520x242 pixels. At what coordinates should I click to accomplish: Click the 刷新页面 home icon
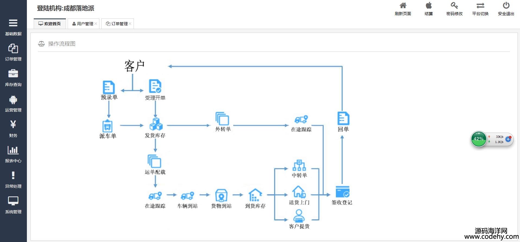(x=403, y=9)
